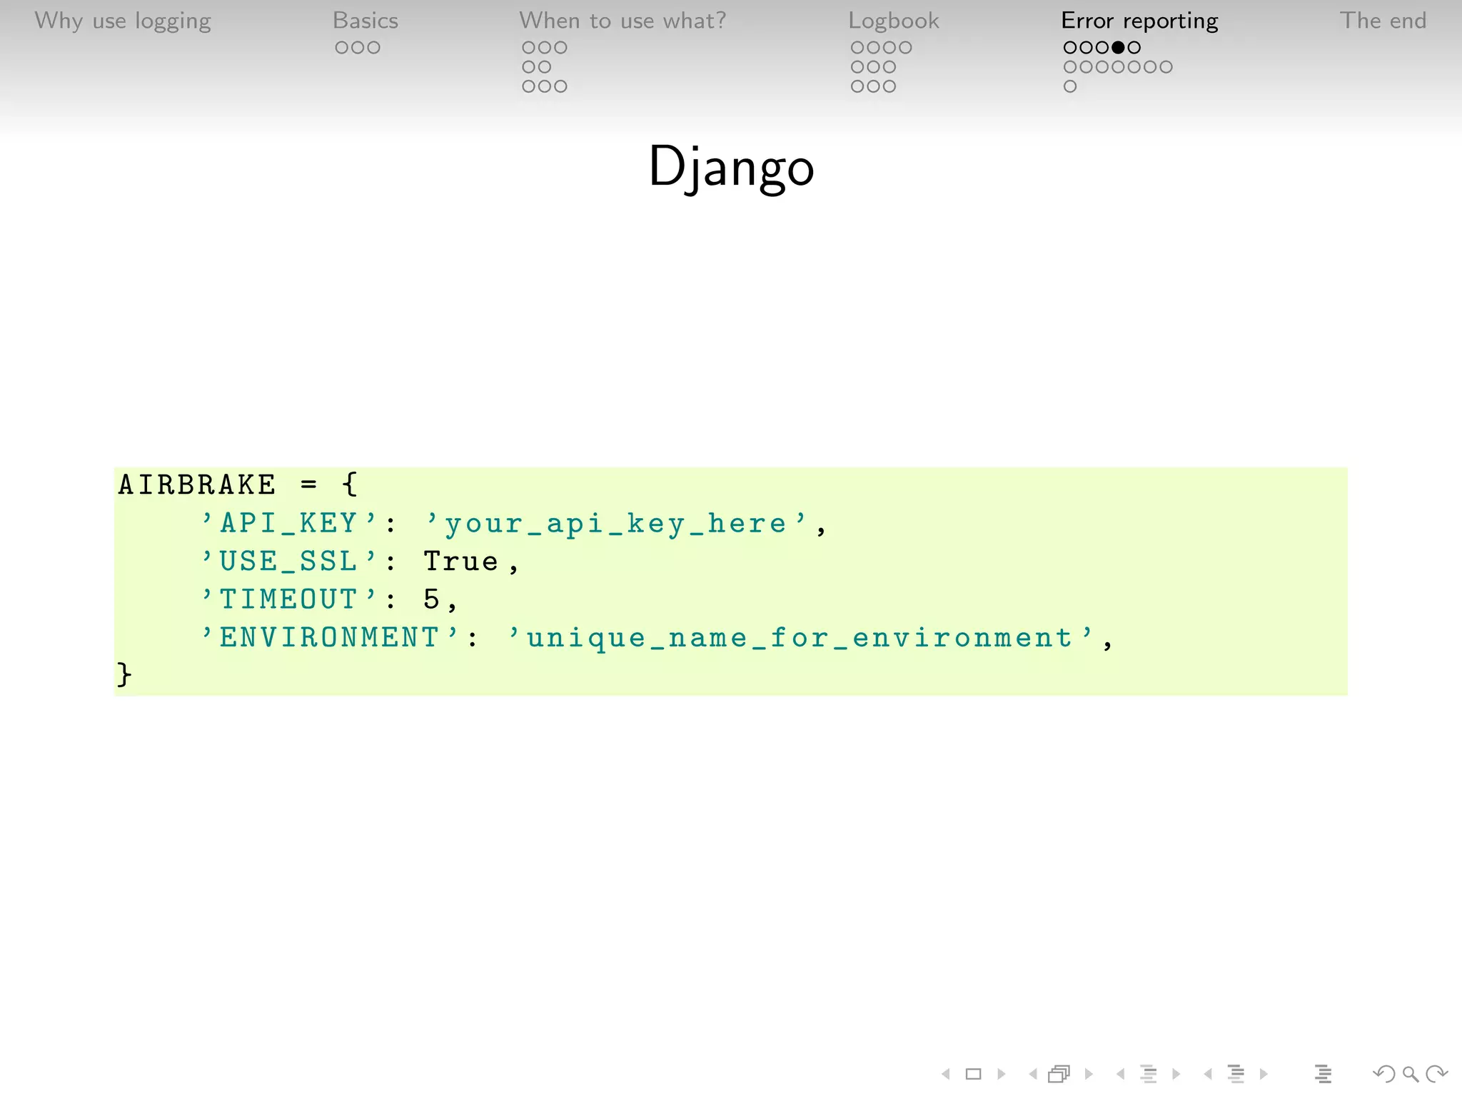Viewport: 1462px width, 1096px height.
Task: Click last dot in Error reporting's second row
Action: (x=1166, y=67)
